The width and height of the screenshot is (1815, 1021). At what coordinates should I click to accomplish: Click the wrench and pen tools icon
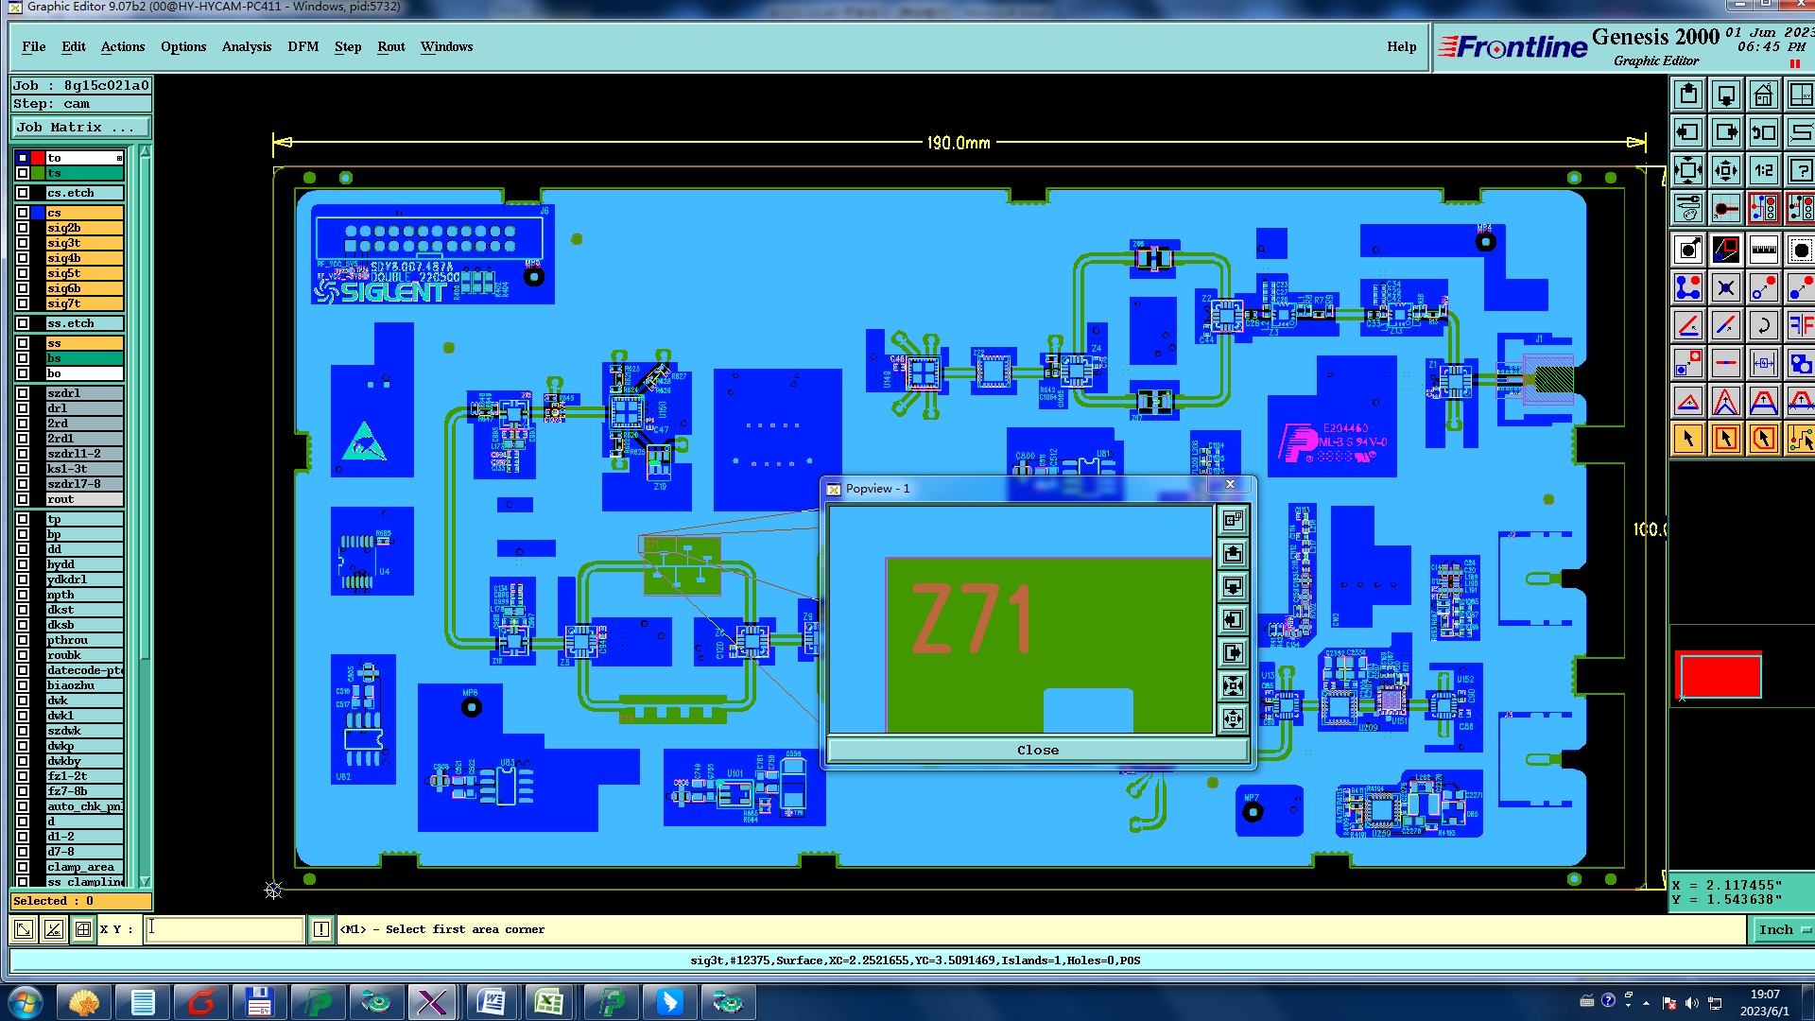[x=1688, y=208]
